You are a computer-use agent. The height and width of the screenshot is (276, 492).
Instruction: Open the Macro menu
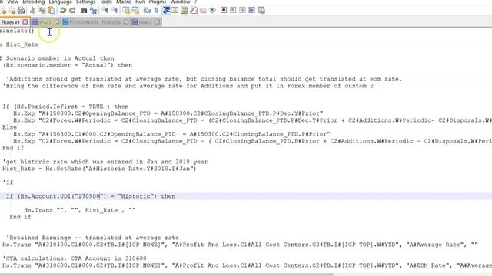click(x=124, y=2)
